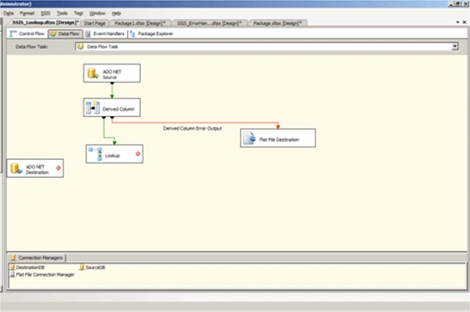This screenshot has height=312, width=470.
Task: Select the ADO NET Destination label
Action: pyautogui.click(x=37, y=169)
